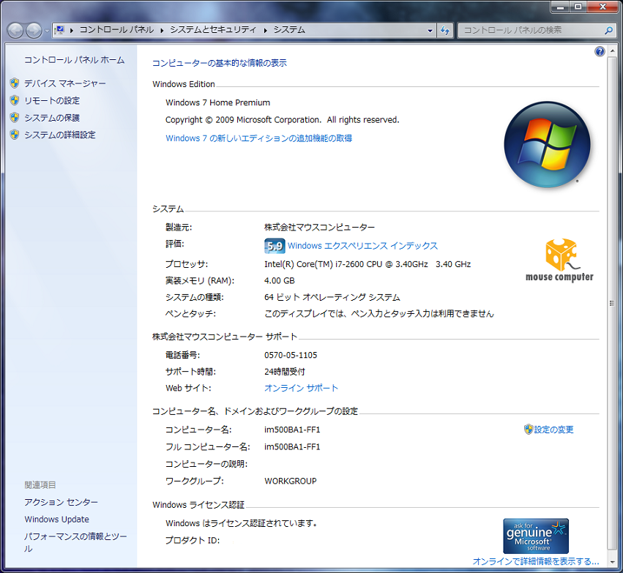
Task: Open Windows エクスペリエンス インデックス link
Action: click(x=362, y=246)
